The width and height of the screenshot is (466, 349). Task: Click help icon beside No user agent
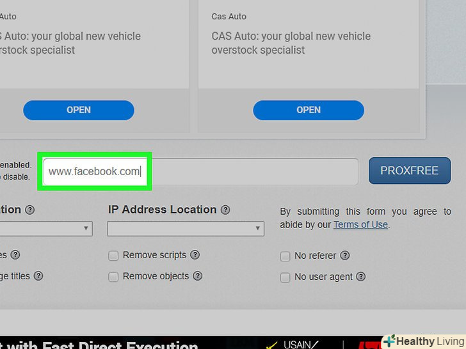[361, 277]
